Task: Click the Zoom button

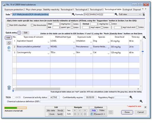Action: point(52,114)
